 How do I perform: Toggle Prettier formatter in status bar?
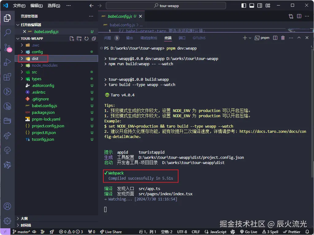(292, 232)
